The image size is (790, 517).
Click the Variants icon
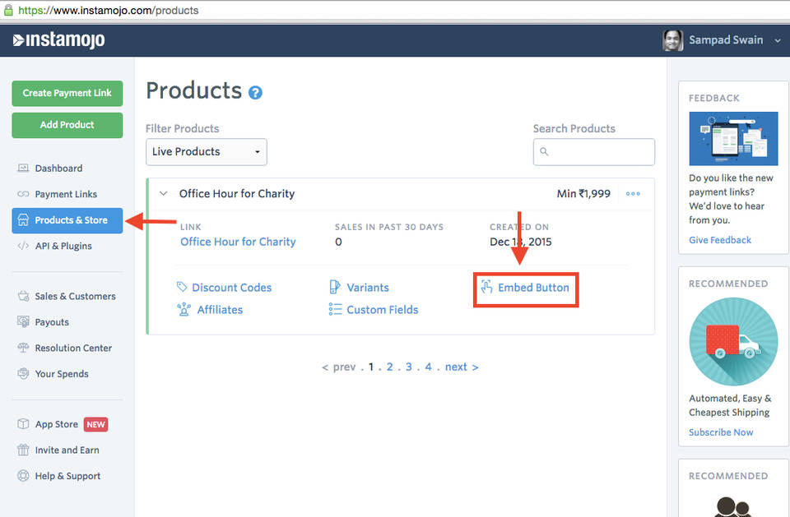point(335,288)
